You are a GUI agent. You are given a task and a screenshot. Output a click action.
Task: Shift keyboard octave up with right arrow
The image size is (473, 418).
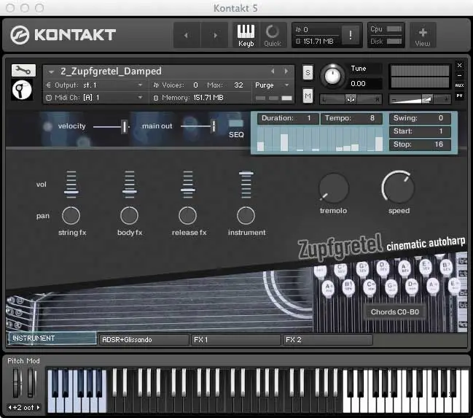pos(39,408)
